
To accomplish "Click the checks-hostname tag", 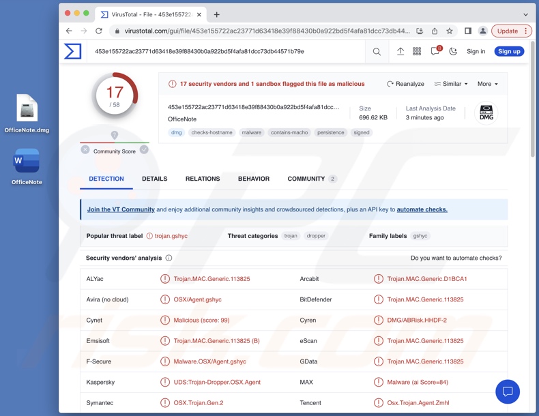I will click(x=212, y=132).
